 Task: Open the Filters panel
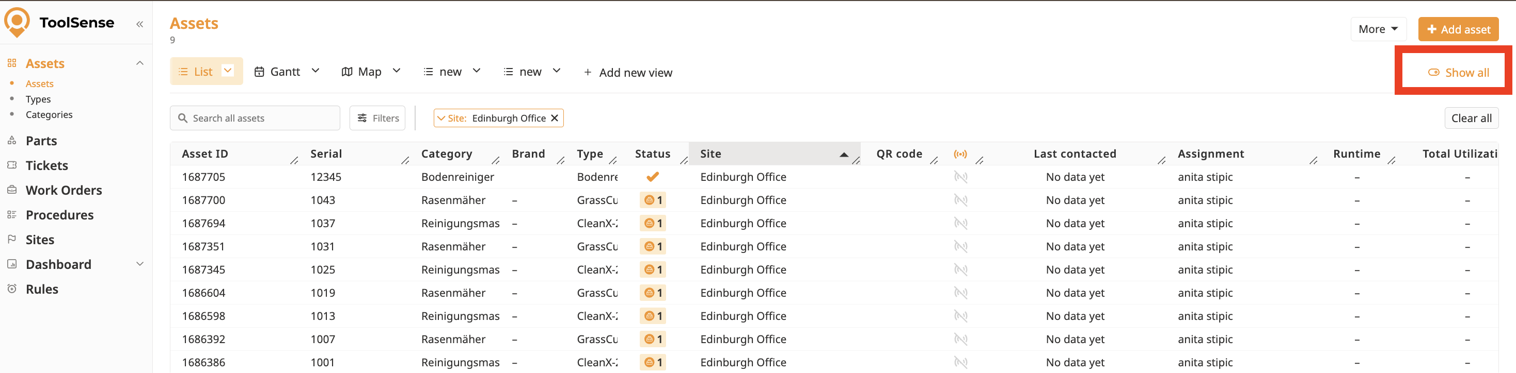(x=378, y=118)
